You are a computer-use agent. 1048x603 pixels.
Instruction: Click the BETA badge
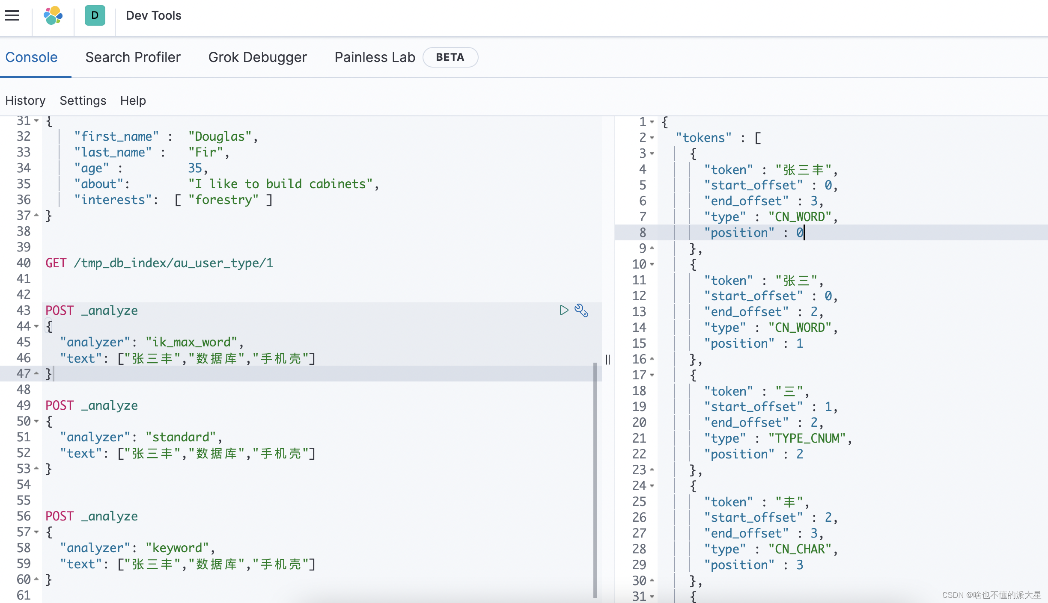point(450,57)
